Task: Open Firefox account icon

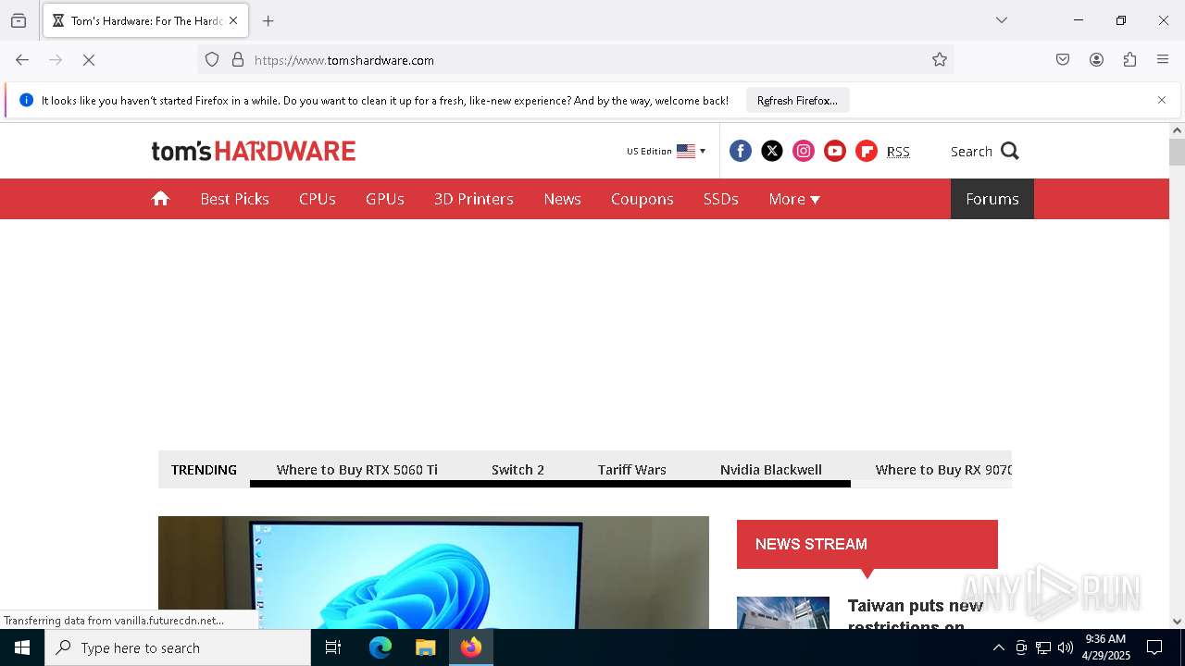Action: tap(1096, 60)
